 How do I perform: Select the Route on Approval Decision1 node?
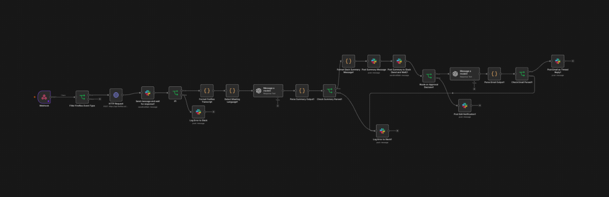[429, 76]
